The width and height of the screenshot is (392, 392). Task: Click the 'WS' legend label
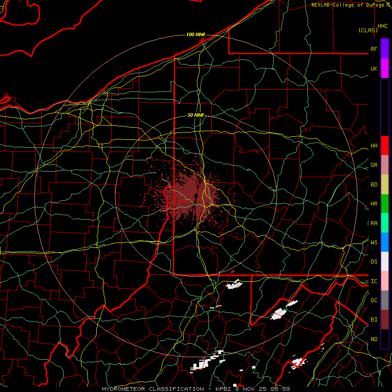[374, 243]
